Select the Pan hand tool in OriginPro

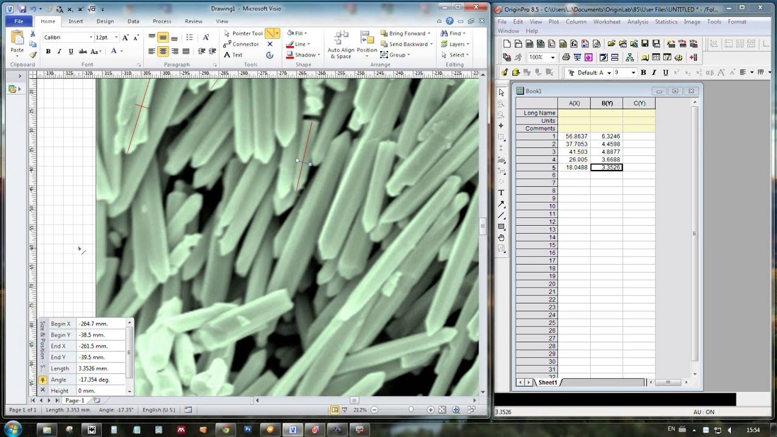501,237
